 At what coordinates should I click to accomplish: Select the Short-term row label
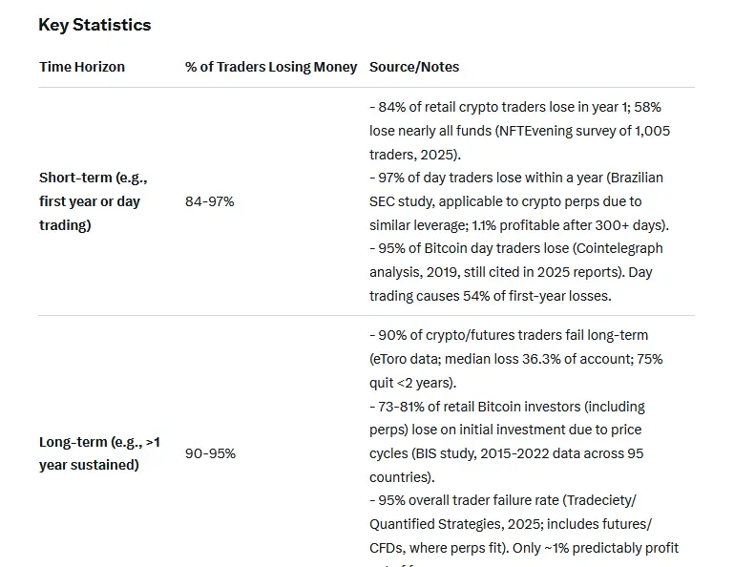(x=93, y=201)
